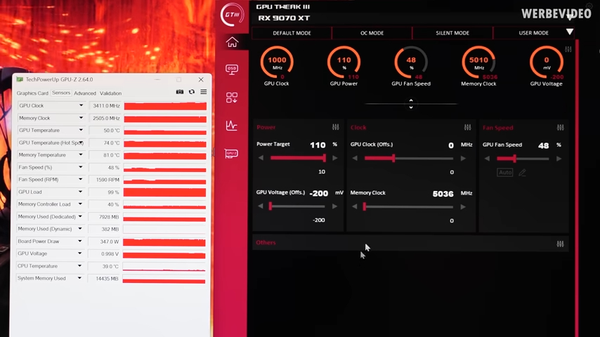Viewport: 600px width, 337px height.
Task: Click the GPU-Z refresh icon
Action: point(191,92)
